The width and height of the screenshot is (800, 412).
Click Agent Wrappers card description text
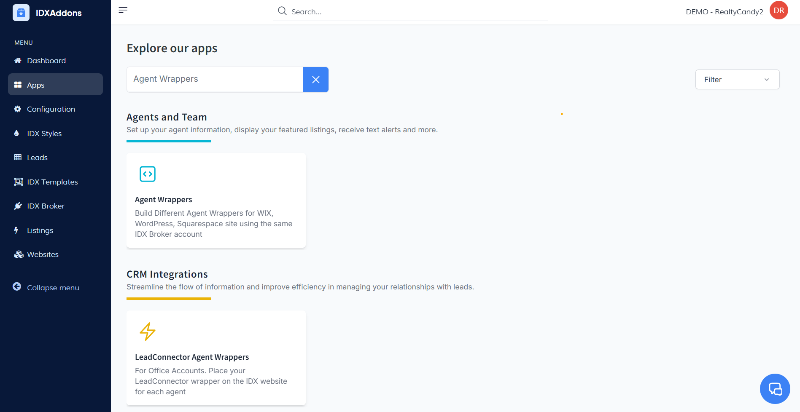(213, 224)
